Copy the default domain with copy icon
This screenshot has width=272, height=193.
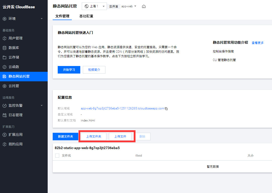pos(166,109)
